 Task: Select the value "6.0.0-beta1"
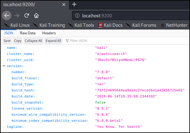coord(109,120)
